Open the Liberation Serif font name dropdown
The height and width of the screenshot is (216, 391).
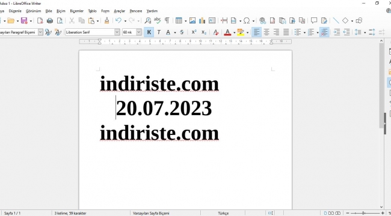pos(117,32)
